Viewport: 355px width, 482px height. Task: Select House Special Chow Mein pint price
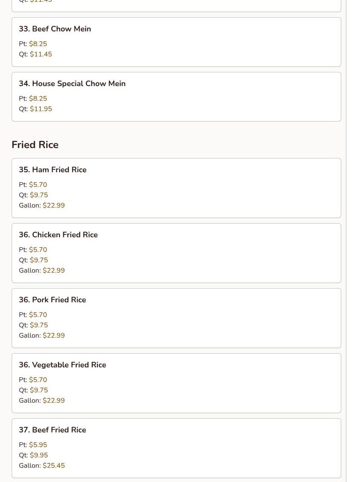coord(38,99)
